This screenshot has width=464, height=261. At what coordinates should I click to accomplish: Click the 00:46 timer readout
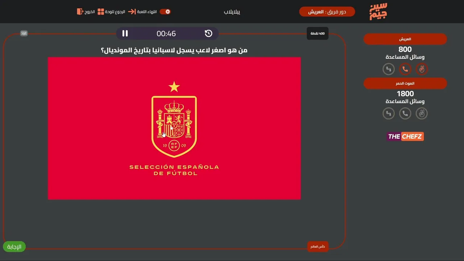(x=166, y=33)
